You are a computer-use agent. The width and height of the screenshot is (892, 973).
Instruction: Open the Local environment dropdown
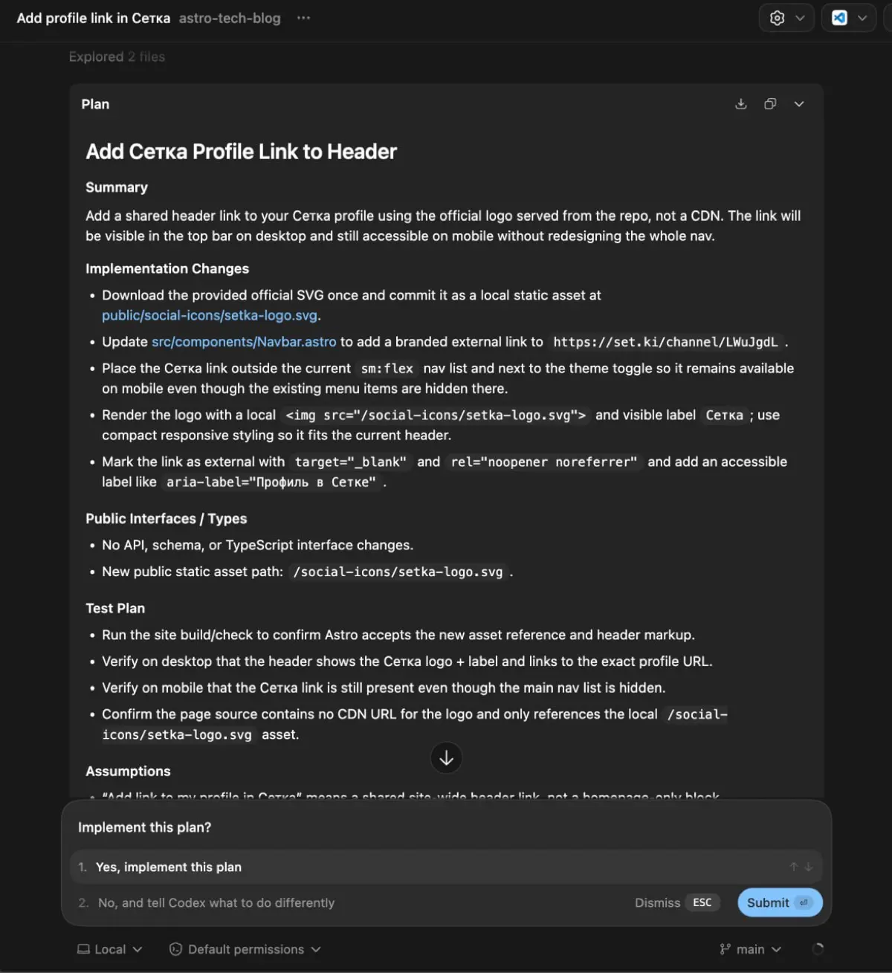click(x=110, y=949)
